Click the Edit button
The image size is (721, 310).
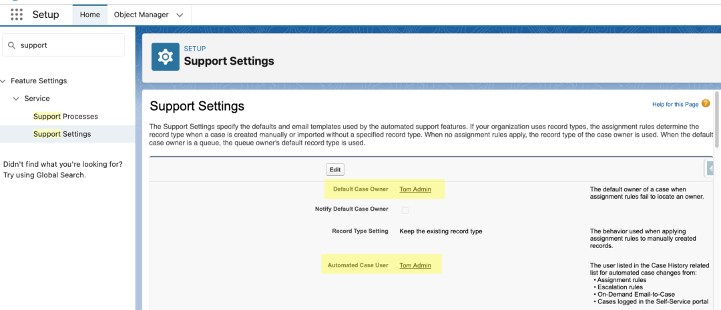point(335,169)
